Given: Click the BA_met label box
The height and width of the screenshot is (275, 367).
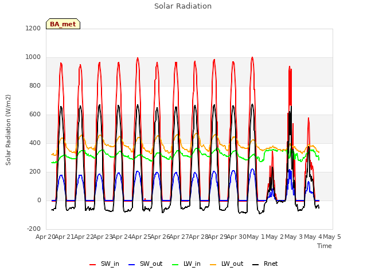Looking at the screenshot, I should [x=63, y=24].
